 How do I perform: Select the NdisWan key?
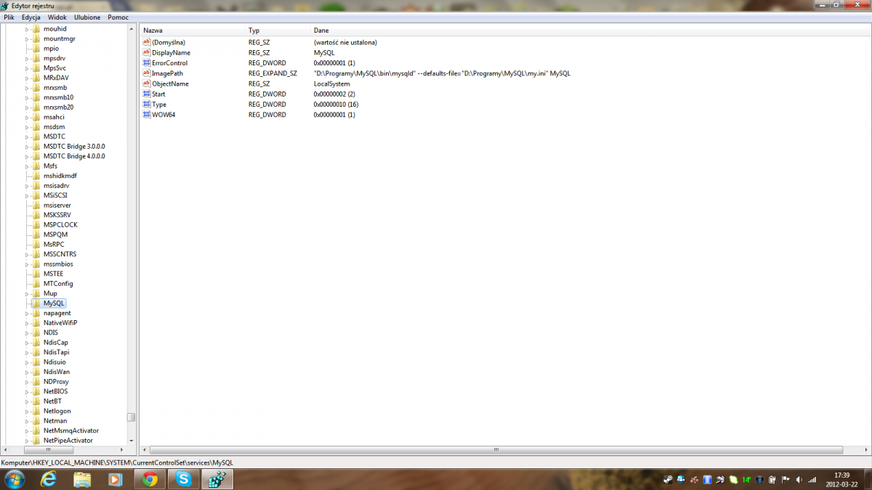[56, 372]
